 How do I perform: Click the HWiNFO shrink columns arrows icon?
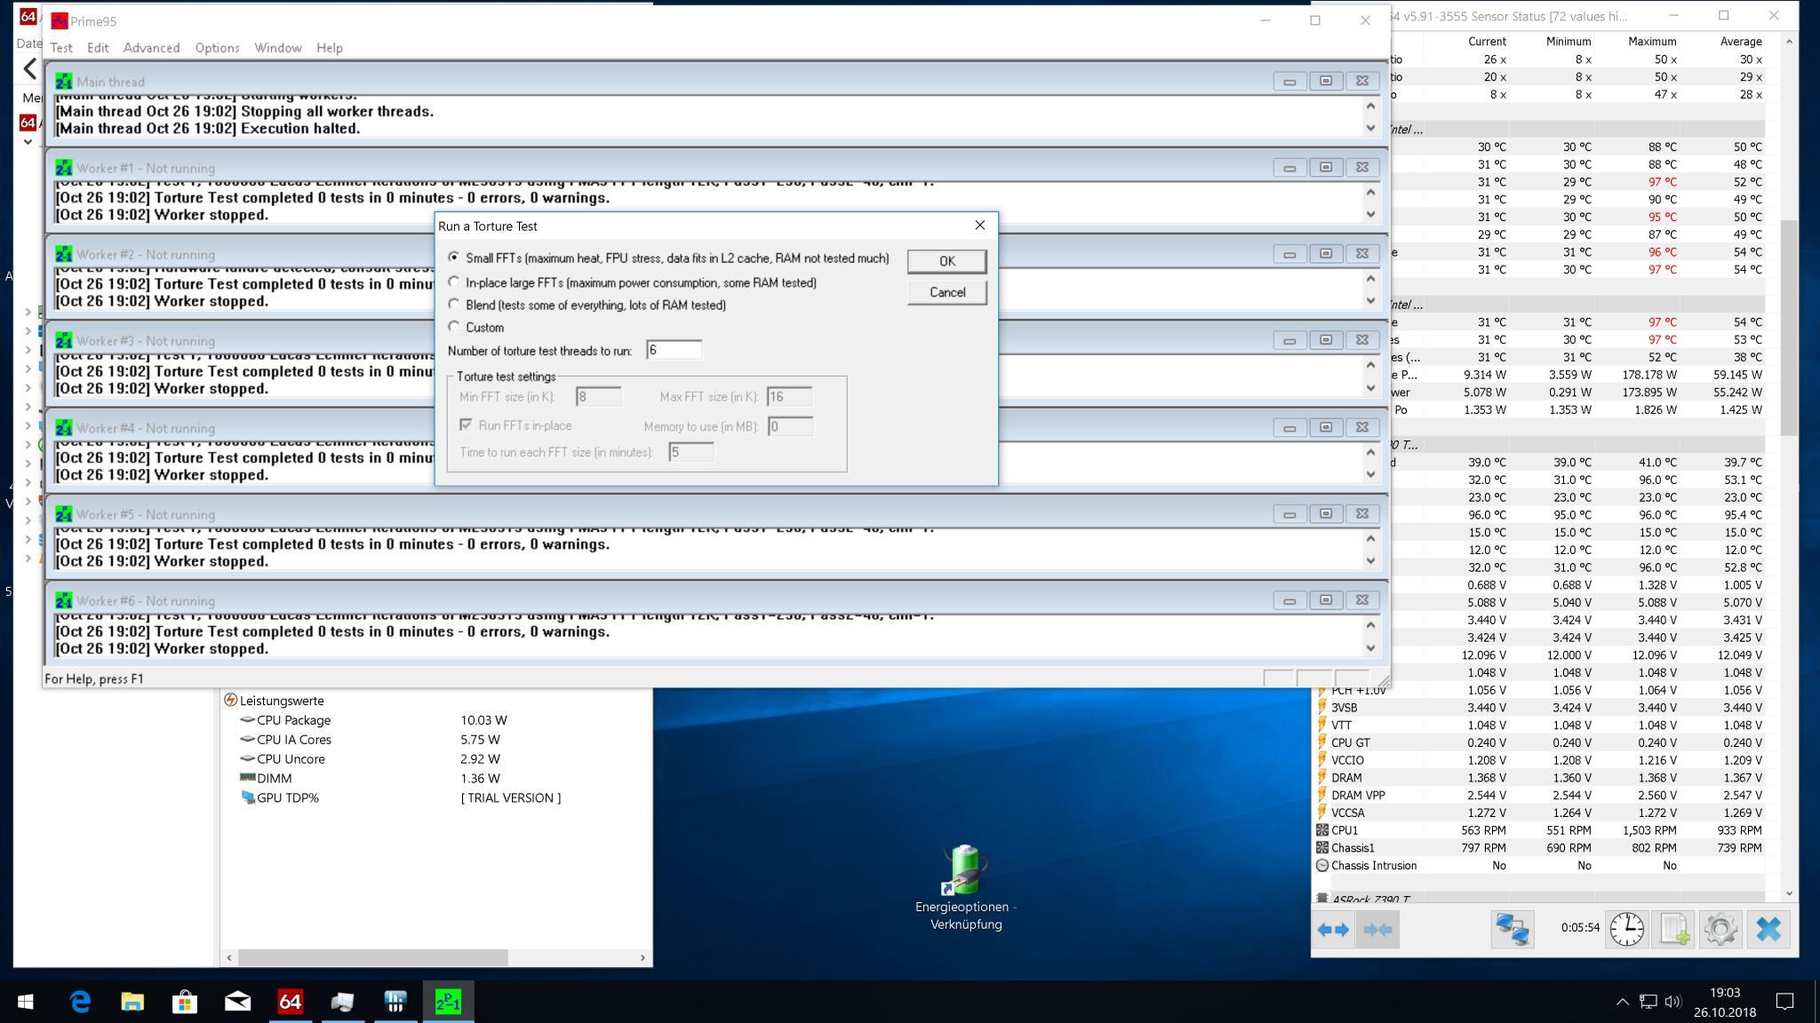coord(1377,930)
